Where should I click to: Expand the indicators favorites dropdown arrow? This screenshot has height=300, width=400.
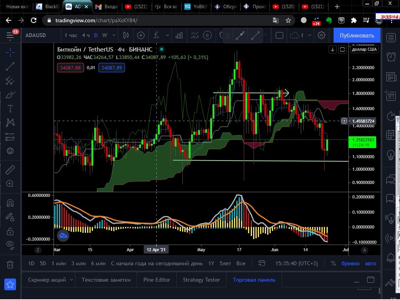pyautogui.click(x=167, y=35)
